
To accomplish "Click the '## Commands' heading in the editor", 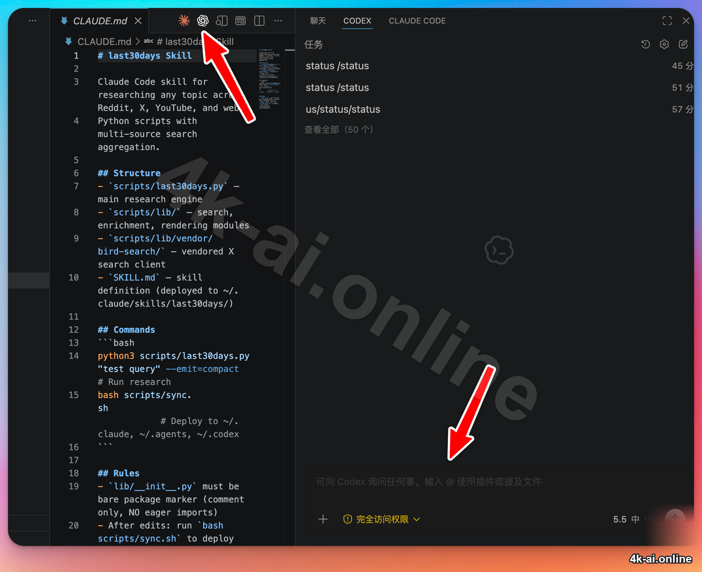I will [x=126, y=329].
